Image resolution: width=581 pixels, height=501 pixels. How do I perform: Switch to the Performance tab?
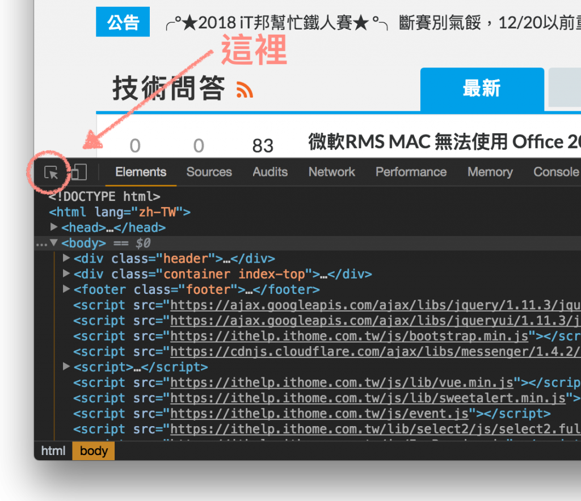click(x=411, y=172)
